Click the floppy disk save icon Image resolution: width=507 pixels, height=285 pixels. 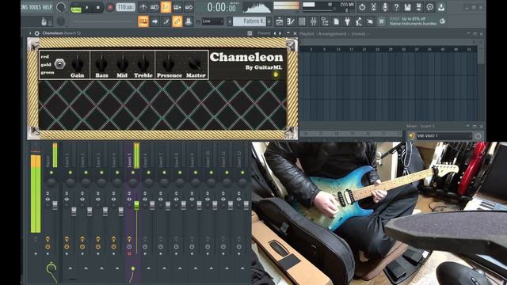point(407,7)
